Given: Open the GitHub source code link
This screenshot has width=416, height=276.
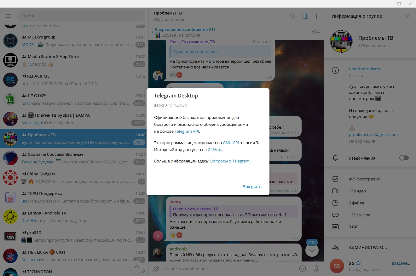Looking at the screenshot, I should click(x=215, y=150).
